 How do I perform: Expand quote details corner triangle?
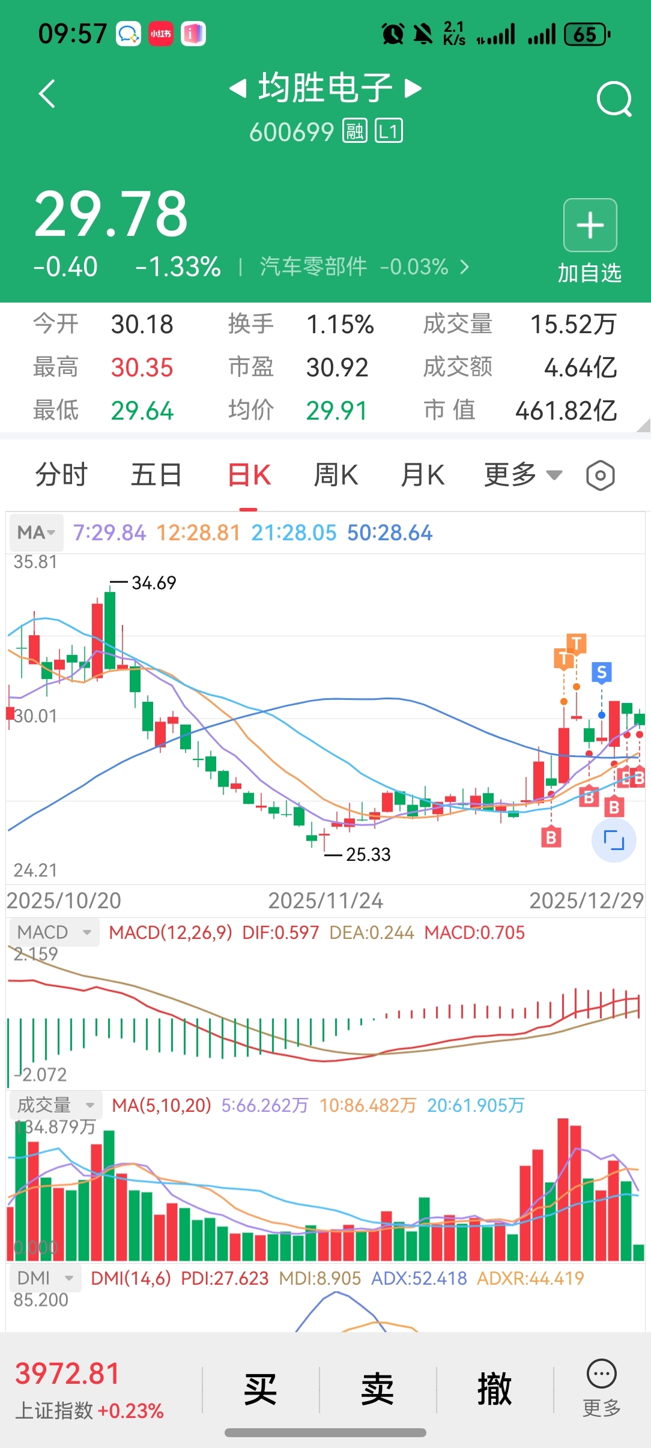[x=643, y=426]
